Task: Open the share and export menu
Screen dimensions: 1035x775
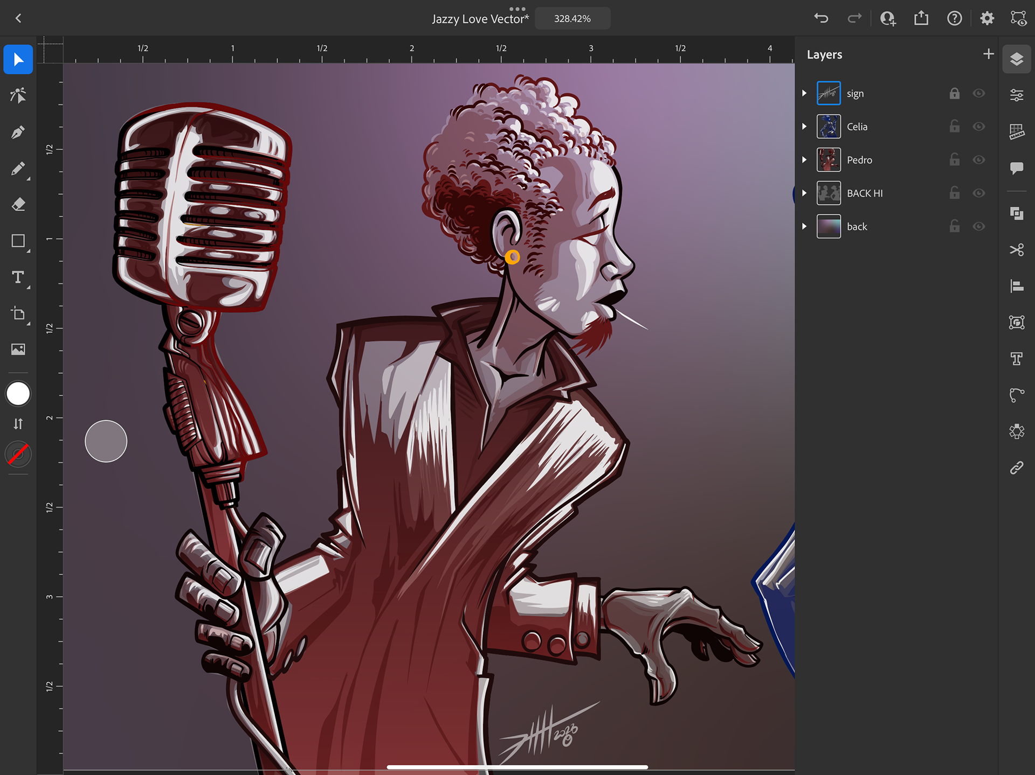Action: pyautogui.click(x=921, y=18)
